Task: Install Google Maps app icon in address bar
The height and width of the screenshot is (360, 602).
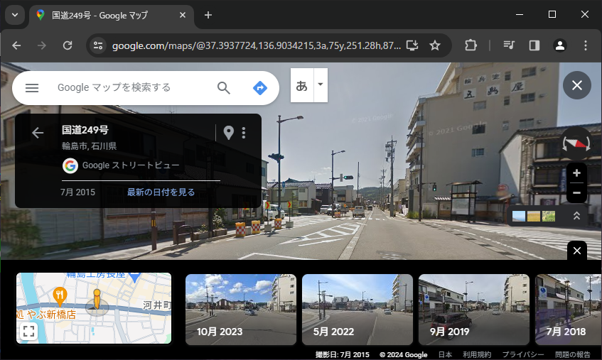Action: coord(412,45)
